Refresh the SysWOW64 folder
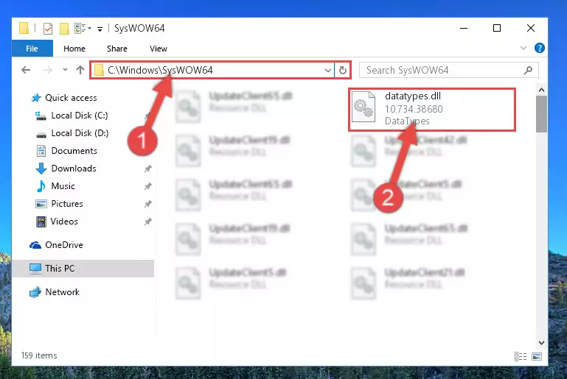 [342, 70]
